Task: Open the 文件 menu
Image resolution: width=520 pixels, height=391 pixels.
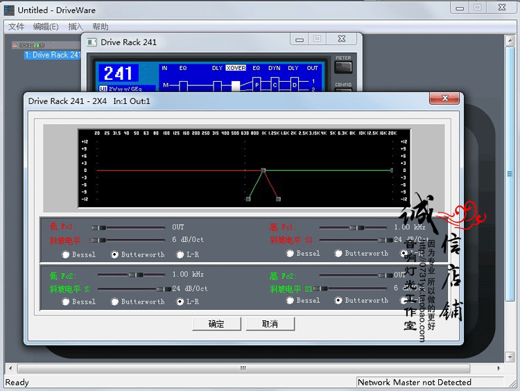Action: 16,26
